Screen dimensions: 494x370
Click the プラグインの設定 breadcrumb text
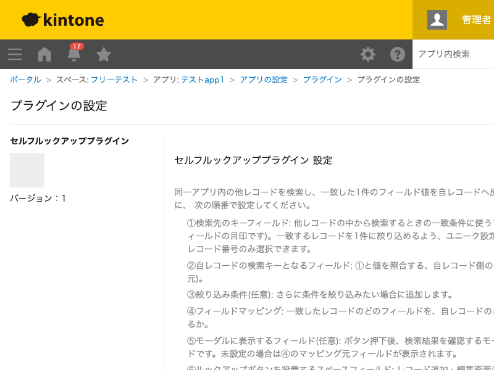tap(388, 80)
